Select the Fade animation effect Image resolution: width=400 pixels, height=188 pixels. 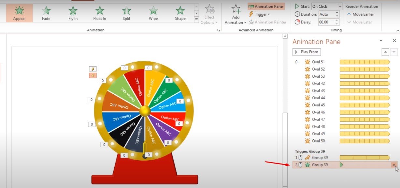pyautogui.click(x=46, y=13)
